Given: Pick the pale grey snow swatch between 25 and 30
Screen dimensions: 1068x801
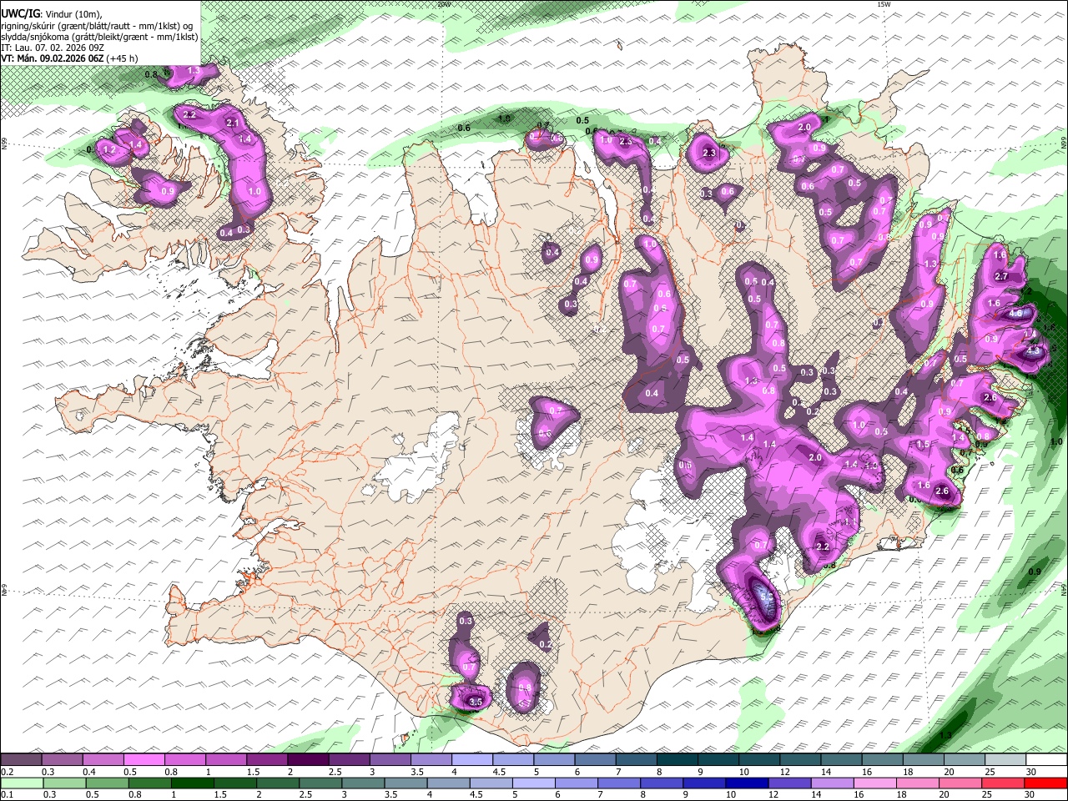Looking at the screenshot, I should [1006, 760].
